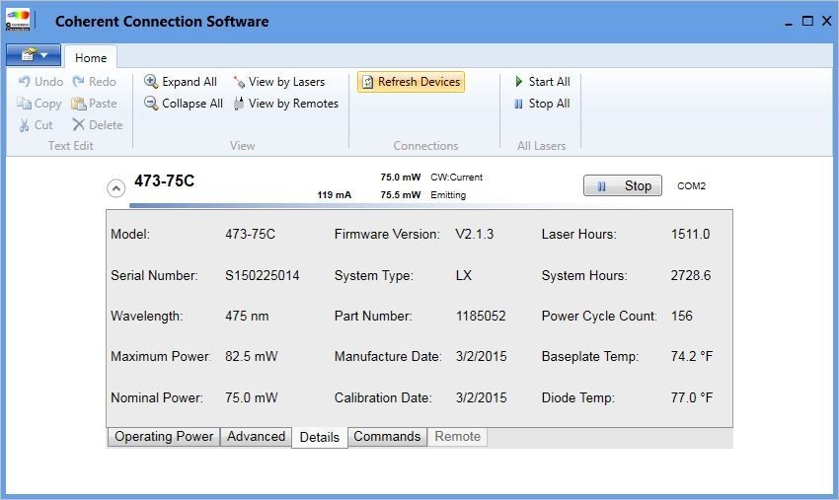Click the 473-75C laser title

click(164, 180)
